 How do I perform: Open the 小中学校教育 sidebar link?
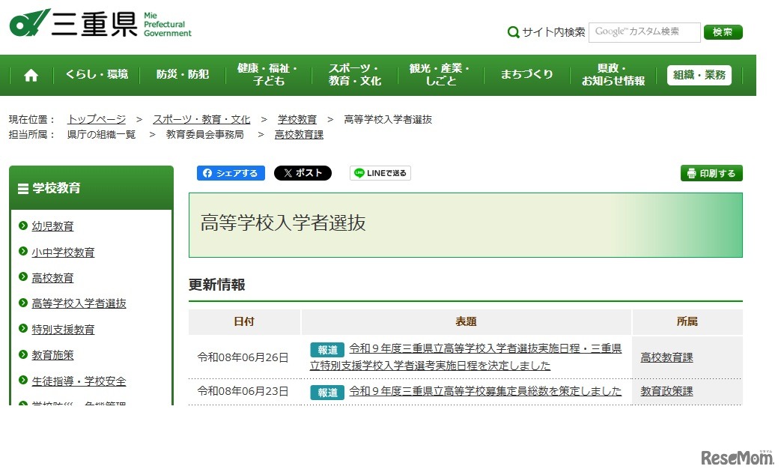pyautogui.click(x=63, y=252)
